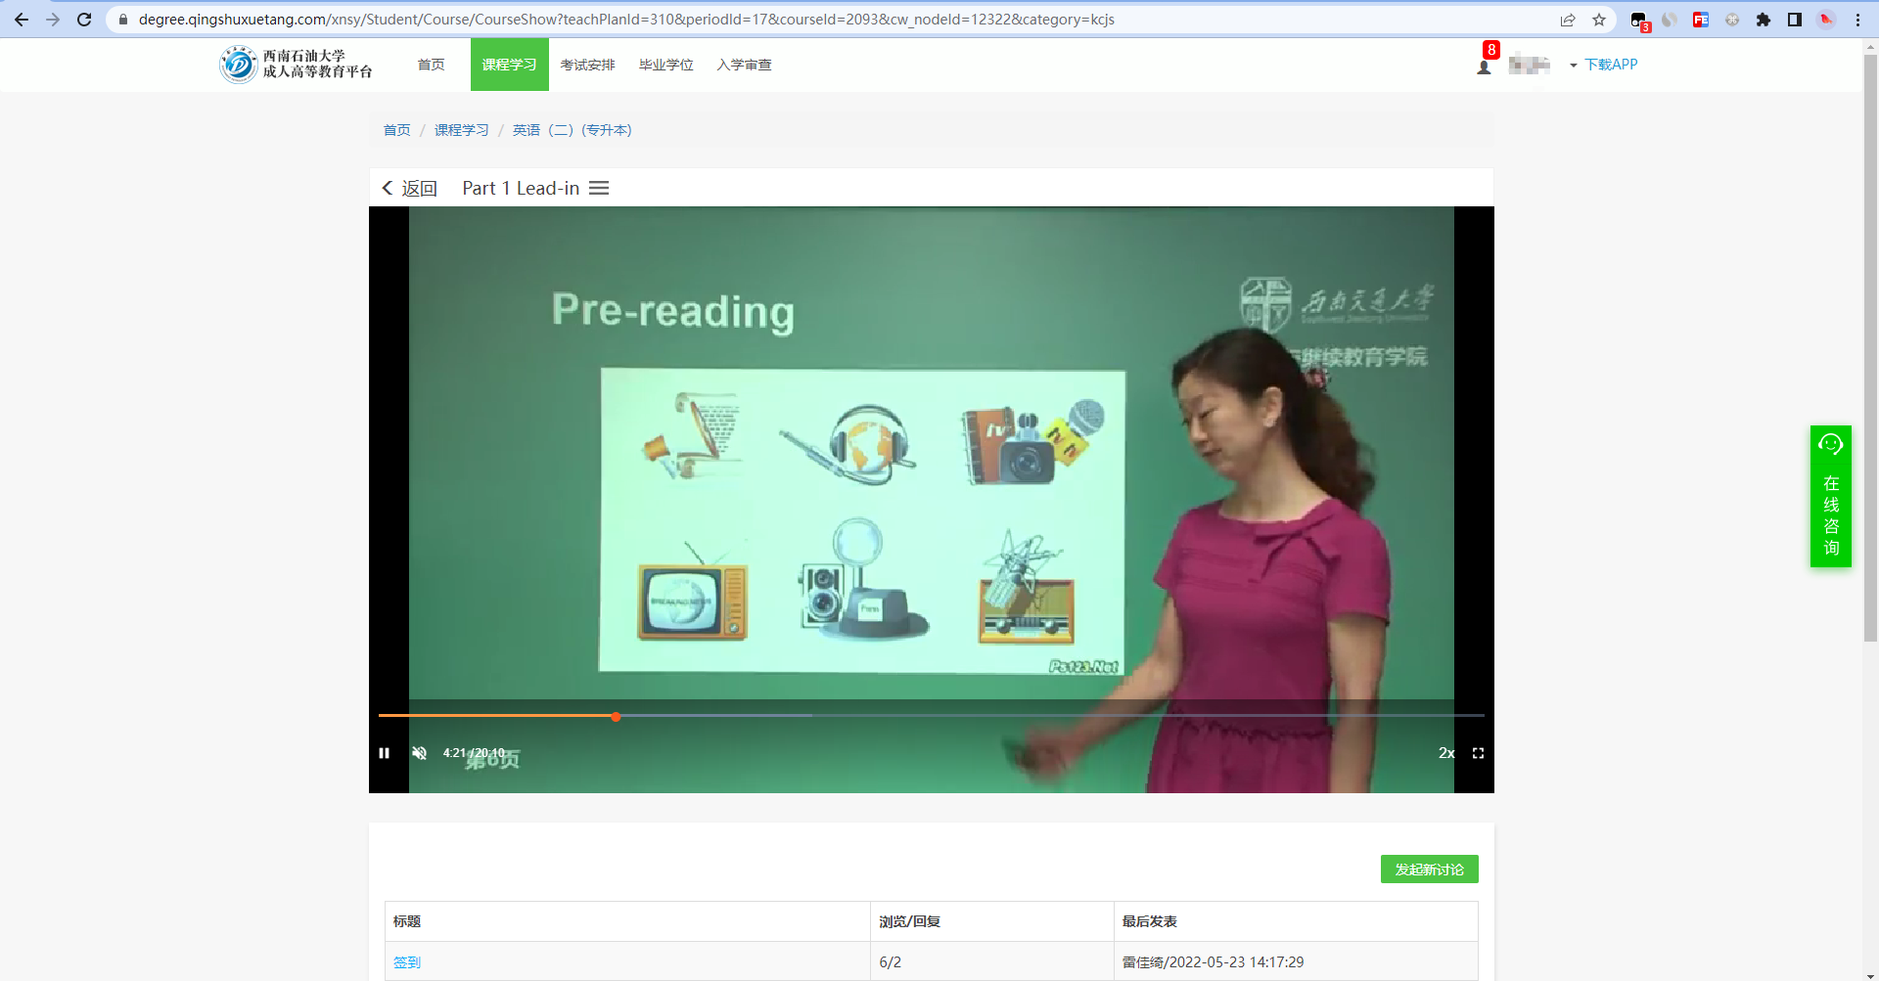Image resolution: width=1879 pixels, height=981 pixels.
Task: Open the 首页 nav menu item
Action: (x=432, y=65)
